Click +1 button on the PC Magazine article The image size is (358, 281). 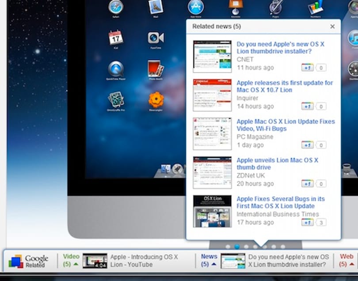(x=307, y=145)
